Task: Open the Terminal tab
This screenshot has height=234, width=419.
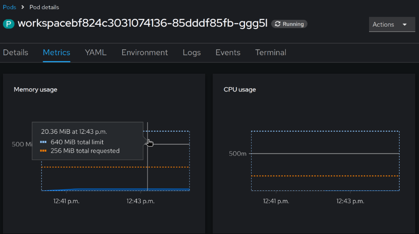Action: [271, 52]
